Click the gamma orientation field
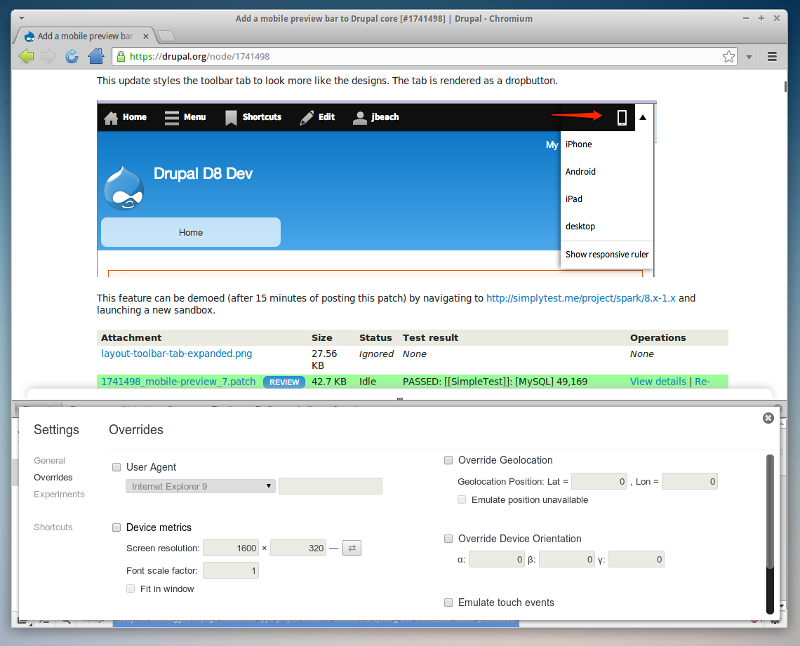The image size is (800, 646). coord(636,559)
